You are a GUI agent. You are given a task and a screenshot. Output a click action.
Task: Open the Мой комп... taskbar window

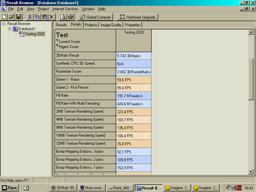92,188
